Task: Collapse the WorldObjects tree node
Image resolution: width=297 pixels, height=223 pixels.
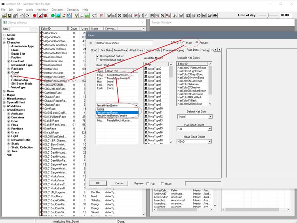Action: pyautogui.click(x=4, y=110)
